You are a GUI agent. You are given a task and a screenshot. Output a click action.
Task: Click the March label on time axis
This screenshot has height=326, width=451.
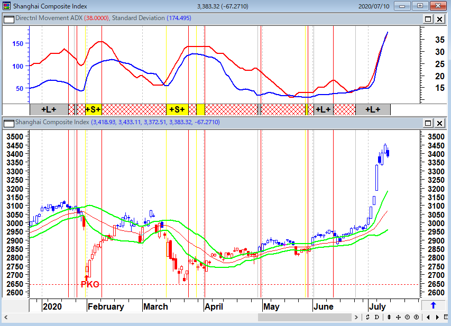(x=155, y=306)
